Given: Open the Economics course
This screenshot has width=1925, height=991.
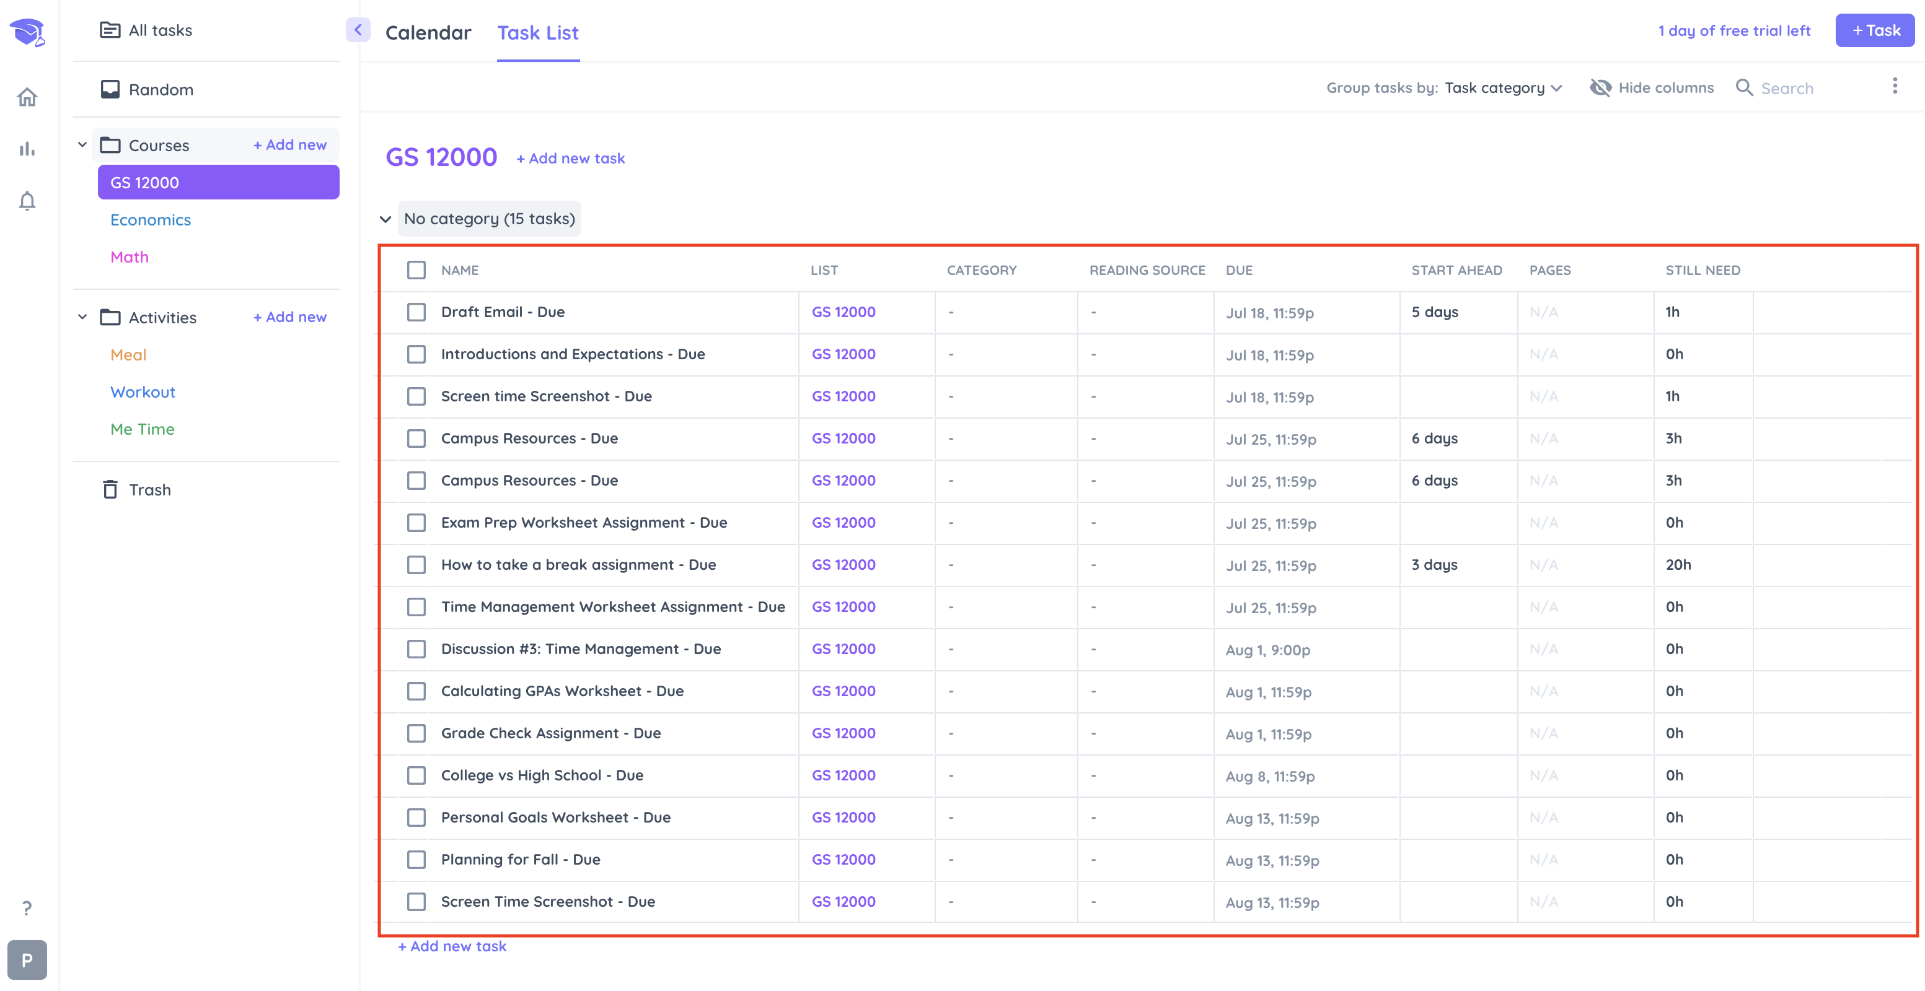Looking at the screenshot, I should [151, 219].
